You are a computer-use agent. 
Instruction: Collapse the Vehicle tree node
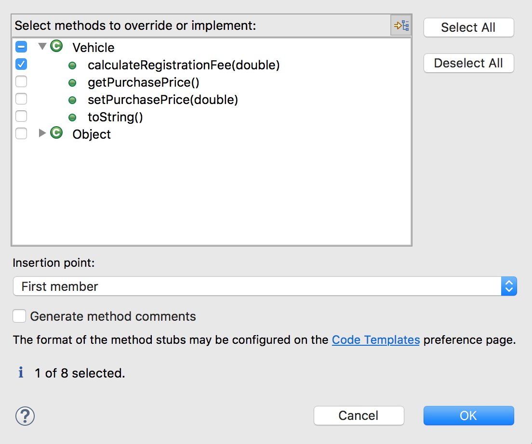[x=42, y=46]
